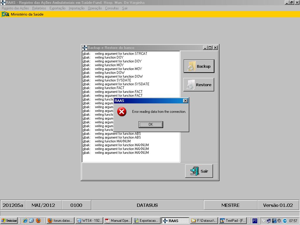Launch Firefox from the quick launch bar

pyautogui.click(x=38, y=221)
